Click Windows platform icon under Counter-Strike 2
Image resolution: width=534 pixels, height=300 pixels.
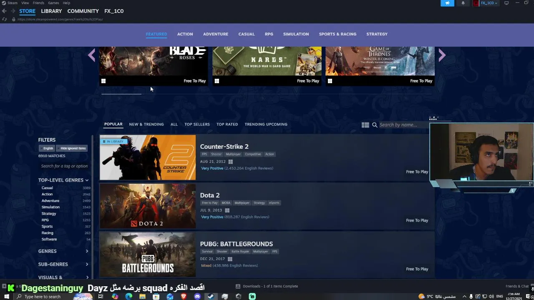230,162
